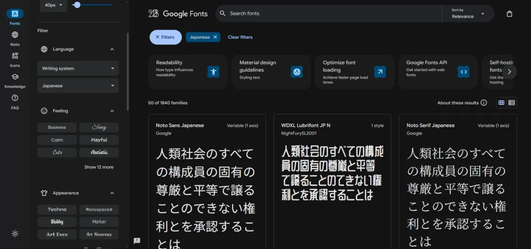Toggle the Artistic feeling filter
Image resolution: width=531 pixels, height=249 pixels.
(99, 153)
